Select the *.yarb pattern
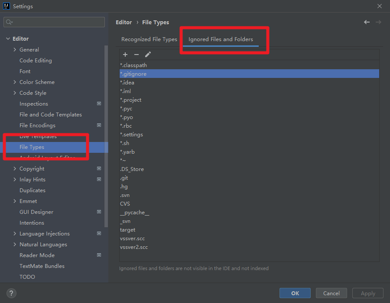The height and width of the screenshot is (303, 390). tap(249, 152)
